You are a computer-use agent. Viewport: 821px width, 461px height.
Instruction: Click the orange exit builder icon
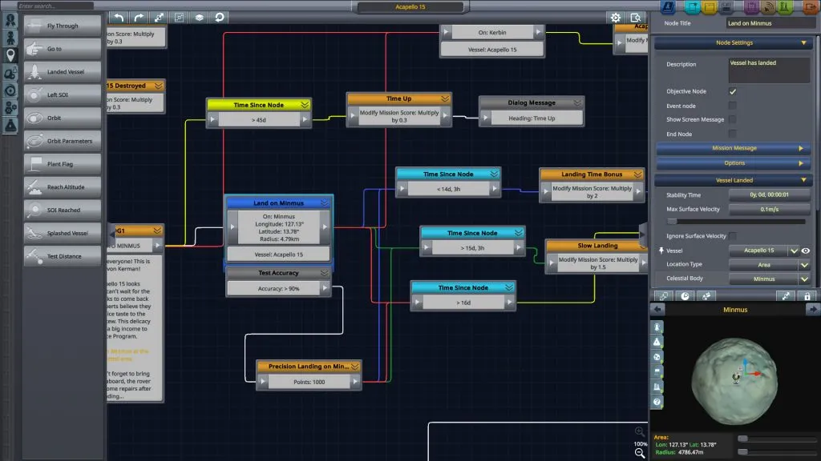[x=810, y=6]
